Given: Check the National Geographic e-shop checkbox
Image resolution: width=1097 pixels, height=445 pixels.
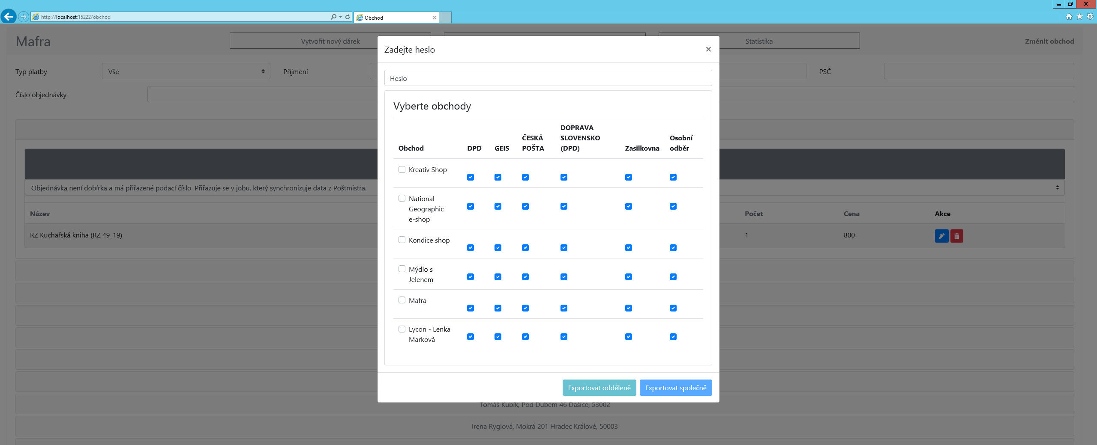Looking at the screenshot, I should (x=402, y=198).
